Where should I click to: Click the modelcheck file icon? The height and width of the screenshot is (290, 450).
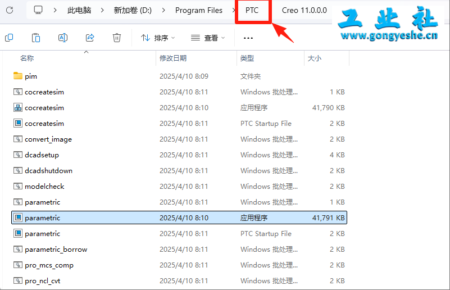click(18, 187)
